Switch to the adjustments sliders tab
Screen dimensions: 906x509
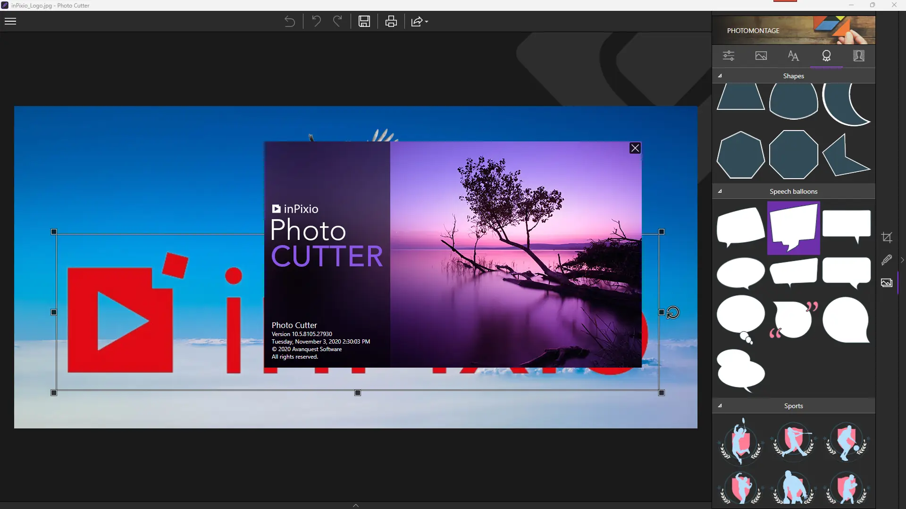729,56
